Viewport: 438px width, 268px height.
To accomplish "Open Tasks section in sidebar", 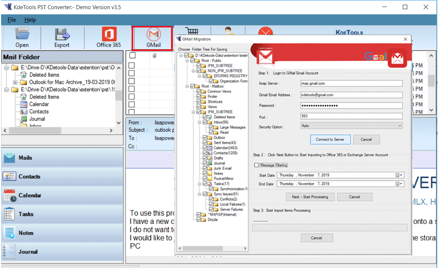I will pos(62,214).
